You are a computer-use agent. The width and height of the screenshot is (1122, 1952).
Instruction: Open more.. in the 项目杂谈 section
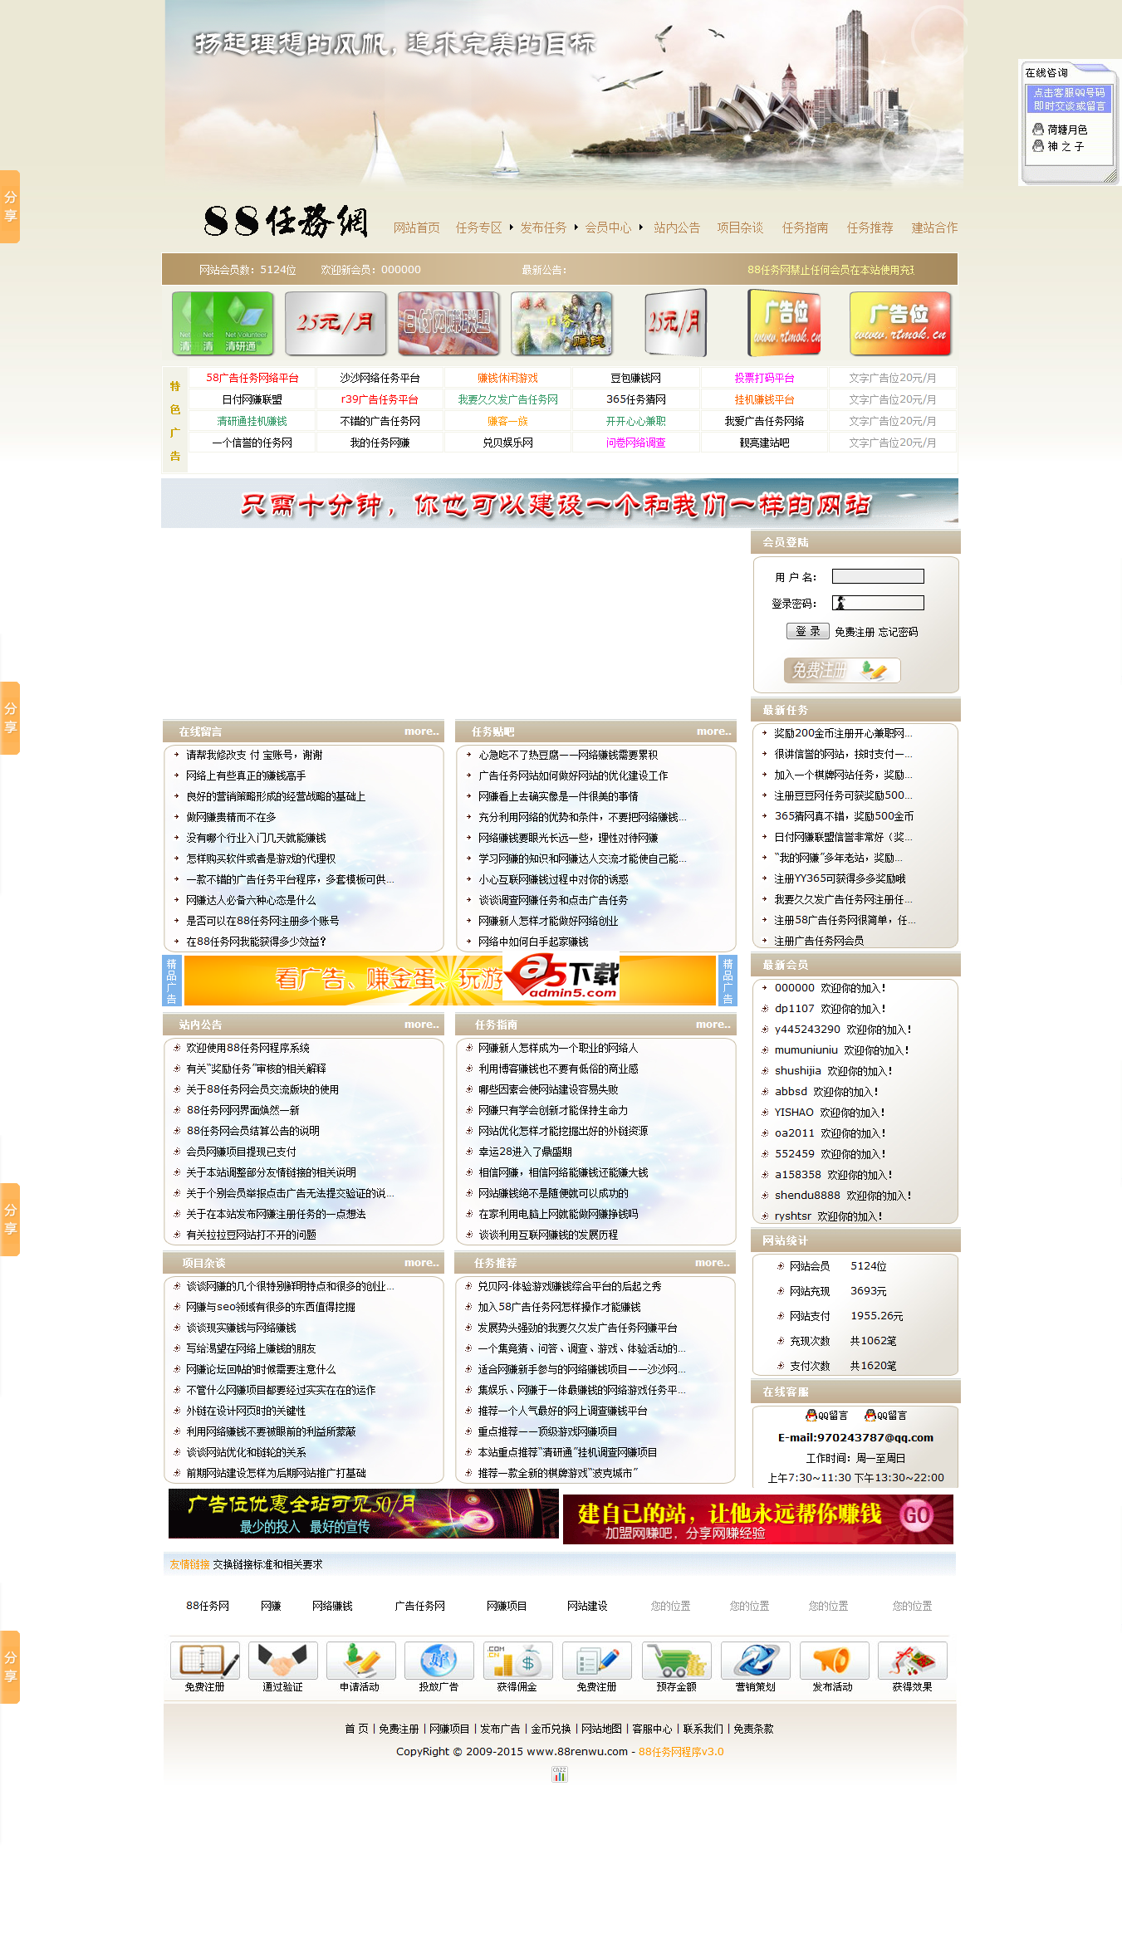[x=422, y=1263]
